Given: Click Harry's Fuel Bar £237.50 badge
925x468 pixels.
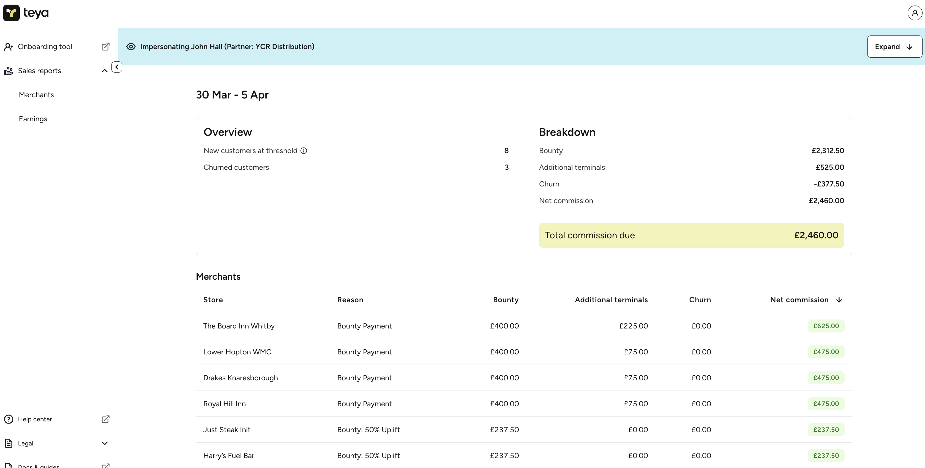Looking at the screenshot, I should point(826,455).
